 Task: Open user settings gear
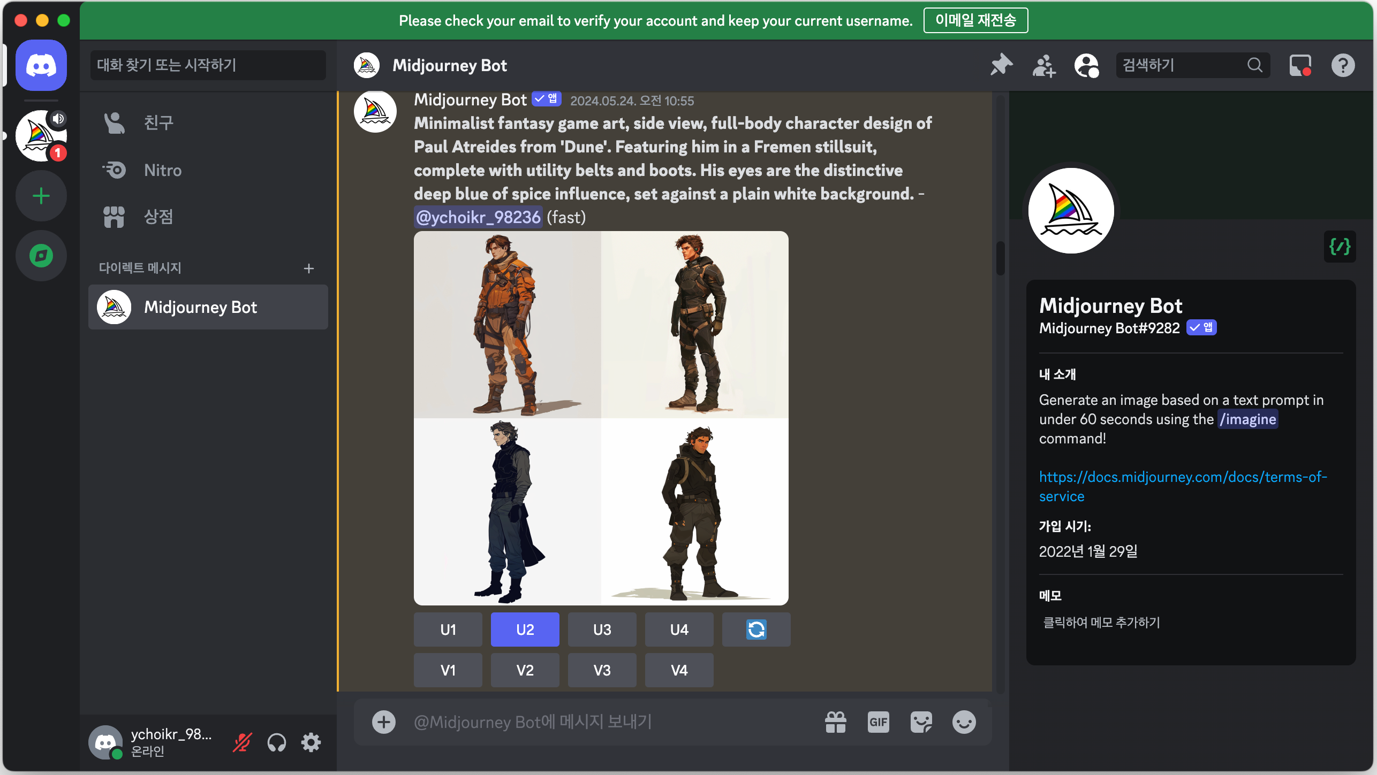(x=311, y=742)
